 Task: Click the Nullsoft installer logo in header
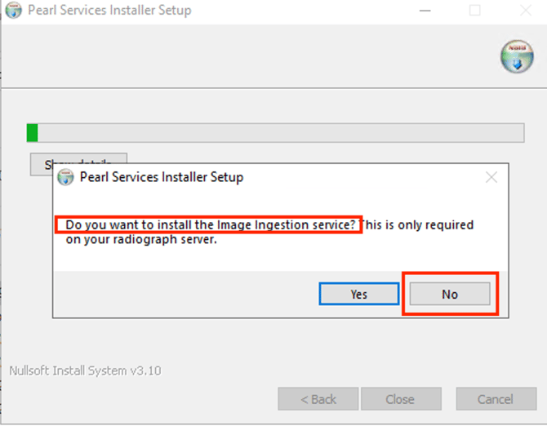(516, 55)
